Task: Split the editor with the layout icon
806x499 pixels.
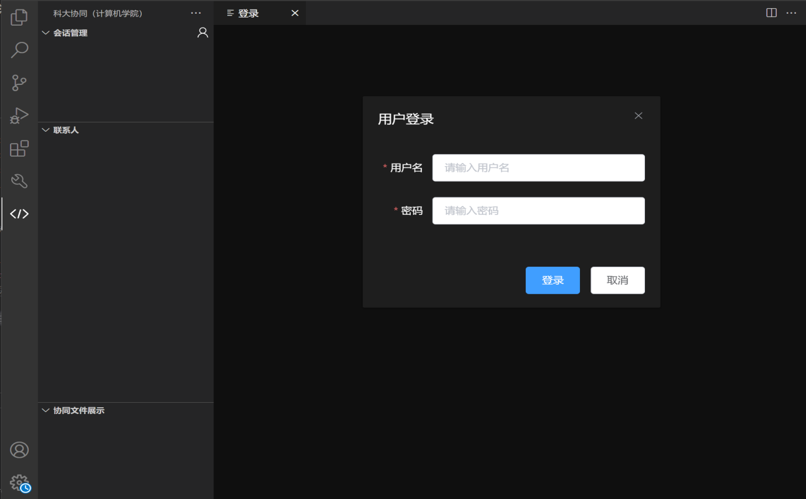Action: tap(772, 13)
